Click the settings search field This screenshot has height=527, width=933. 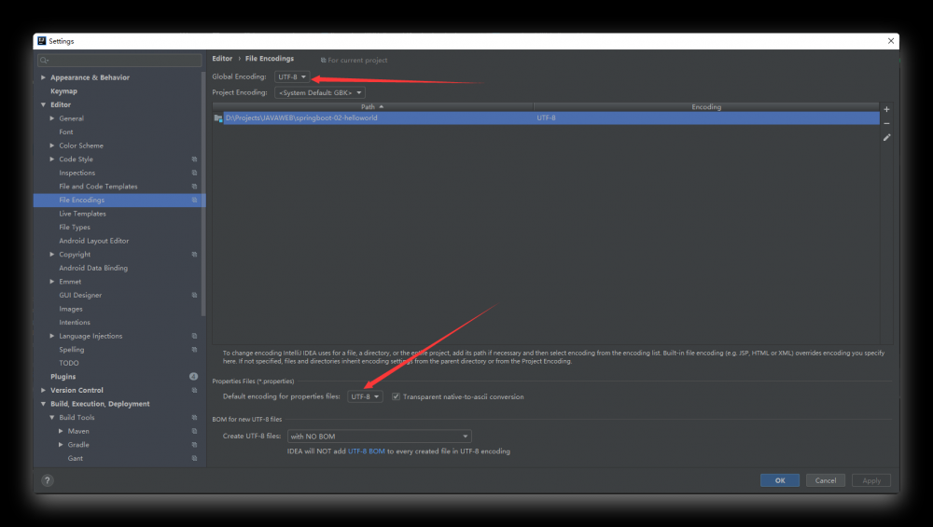[119, 60]
